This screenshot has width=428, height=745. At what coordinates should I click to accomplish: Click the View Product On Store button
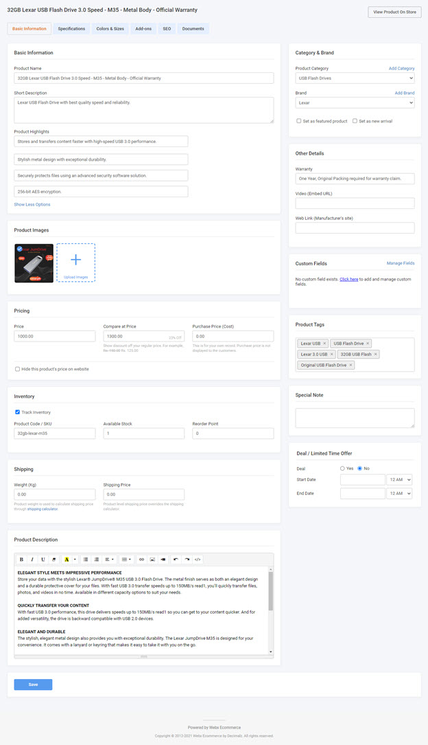pyautogui.click(x=395, y=12)
